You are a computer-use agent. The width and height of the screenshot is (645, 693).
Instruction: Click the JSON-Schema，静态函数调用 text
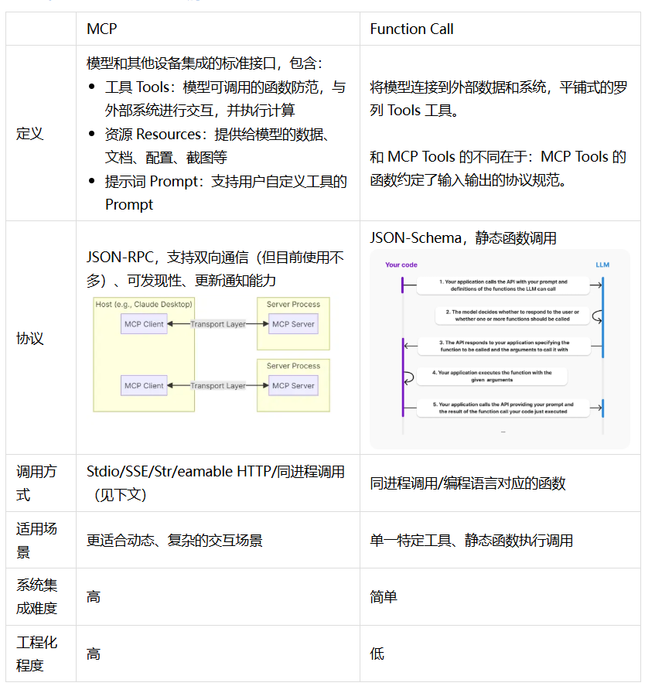[463, 238]
